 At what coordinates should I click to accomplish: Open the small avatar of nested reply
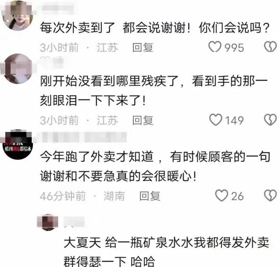48,222
